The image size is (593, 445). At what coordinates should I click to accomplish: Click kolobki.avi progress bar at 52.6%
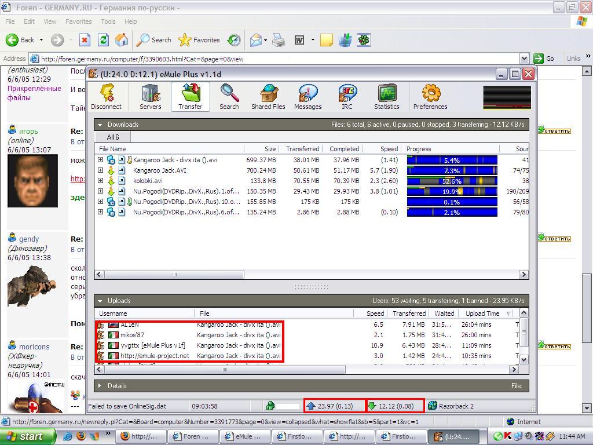coord(452,181)
